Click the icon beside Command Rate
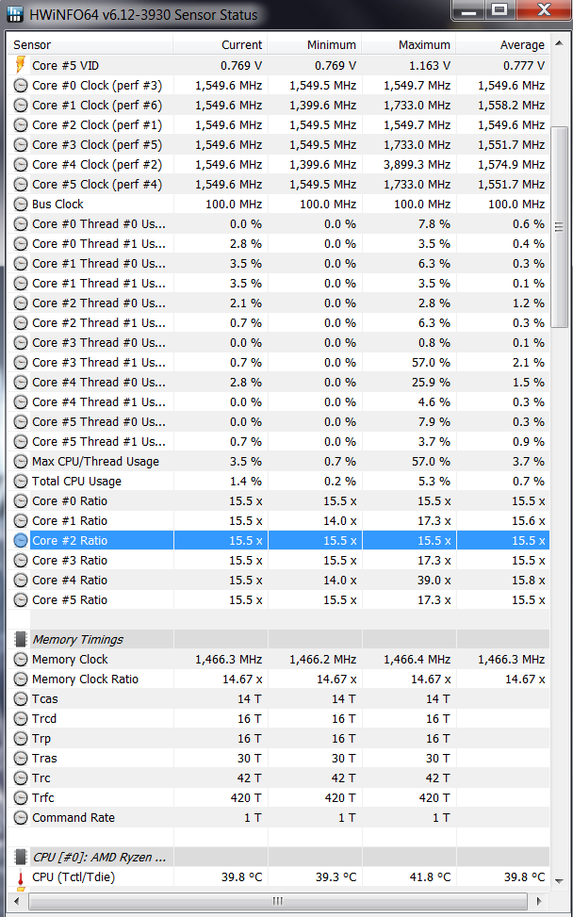Image resolution: width=573 pixels, height=917 pixels. click(x=21, y=817)
